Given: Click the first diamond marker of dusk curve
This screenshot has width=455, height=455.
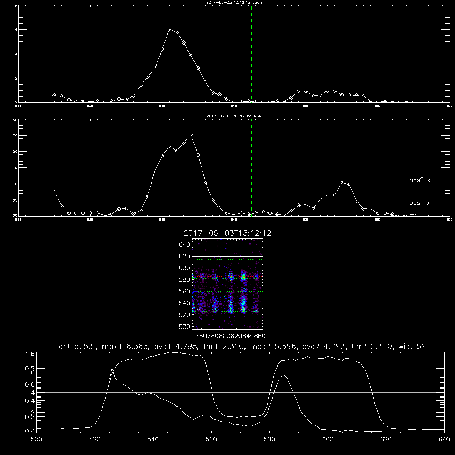Looking at the screenshot, I should [x=54, y=190].
